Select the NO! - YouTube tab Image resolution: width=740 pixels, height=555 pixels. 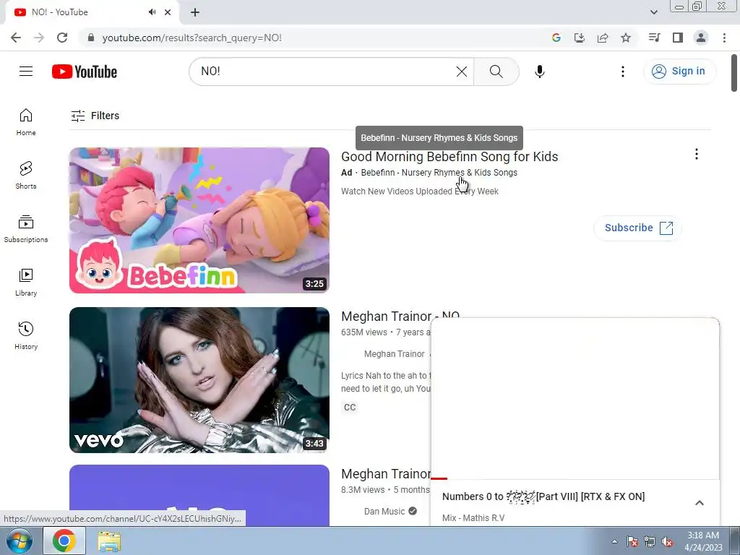tap(92, 12)
